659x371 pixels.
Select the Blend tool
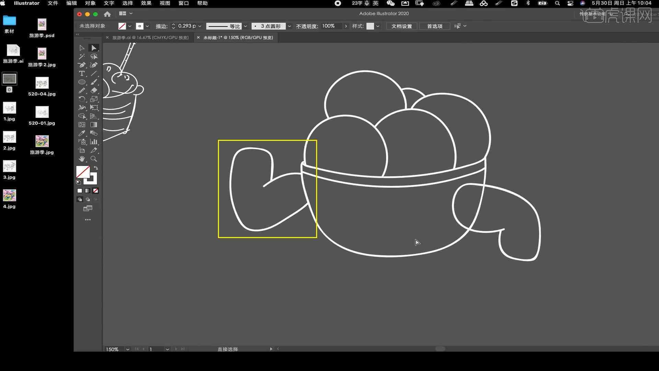(94, 133)
